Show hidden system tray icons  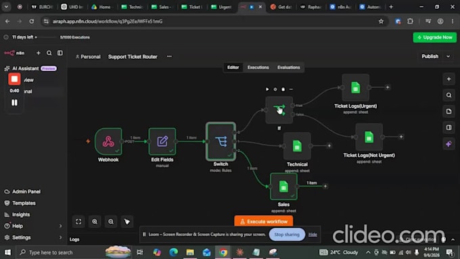(368, 252)
